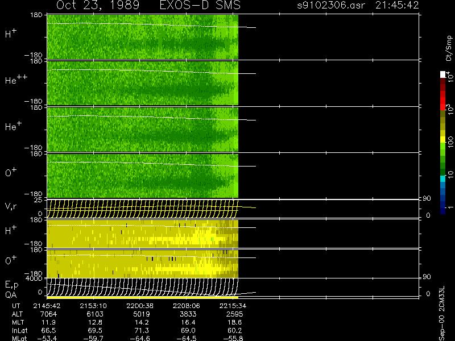
Task: Click the UT value "2153:10"
Action: point(93,306)
